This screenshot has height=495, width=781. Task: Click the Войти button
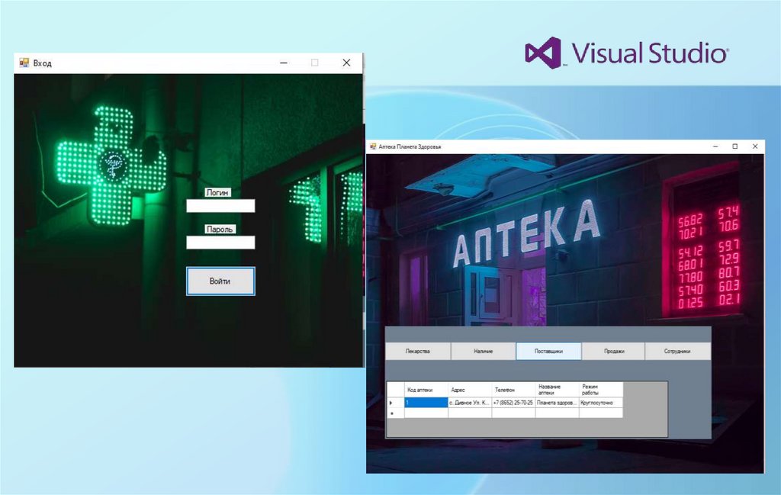pos(220,281)
